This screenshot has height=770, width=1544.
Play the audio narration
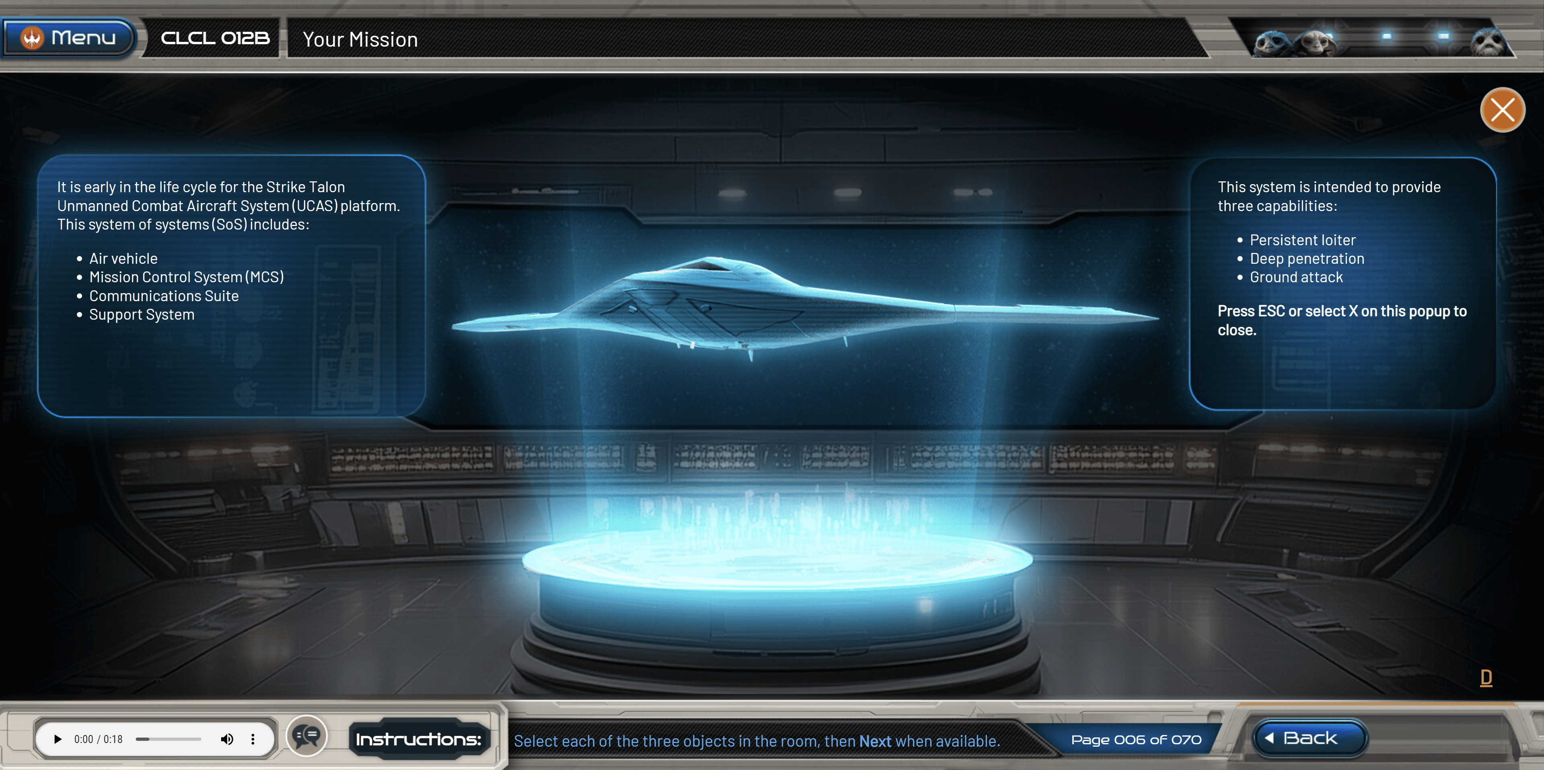click(58, 739)
